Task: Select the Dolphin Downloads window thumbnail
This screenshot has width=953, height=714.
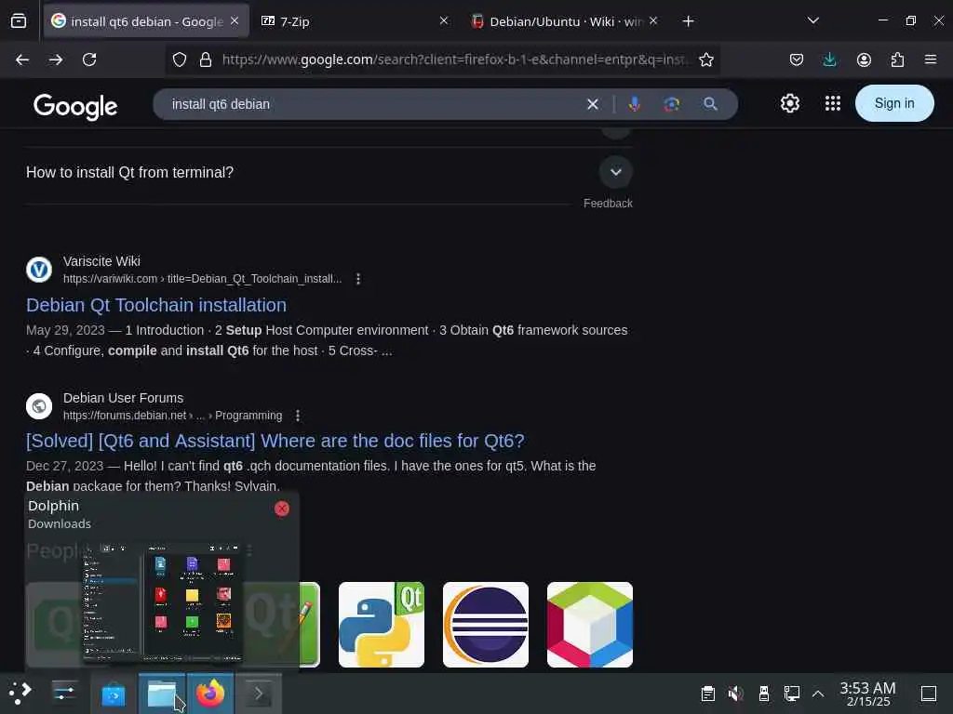Action: coord(162,602)
